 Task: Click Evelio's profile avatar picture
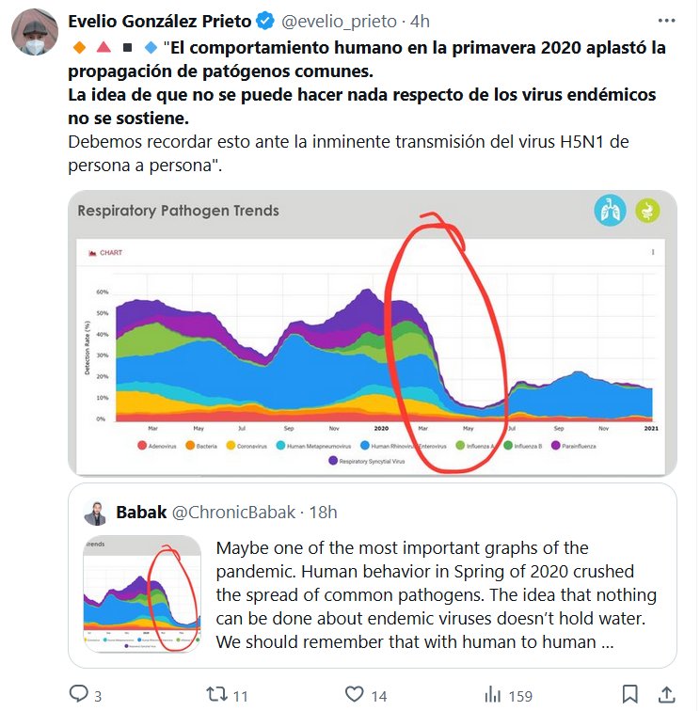click(35, 33)
